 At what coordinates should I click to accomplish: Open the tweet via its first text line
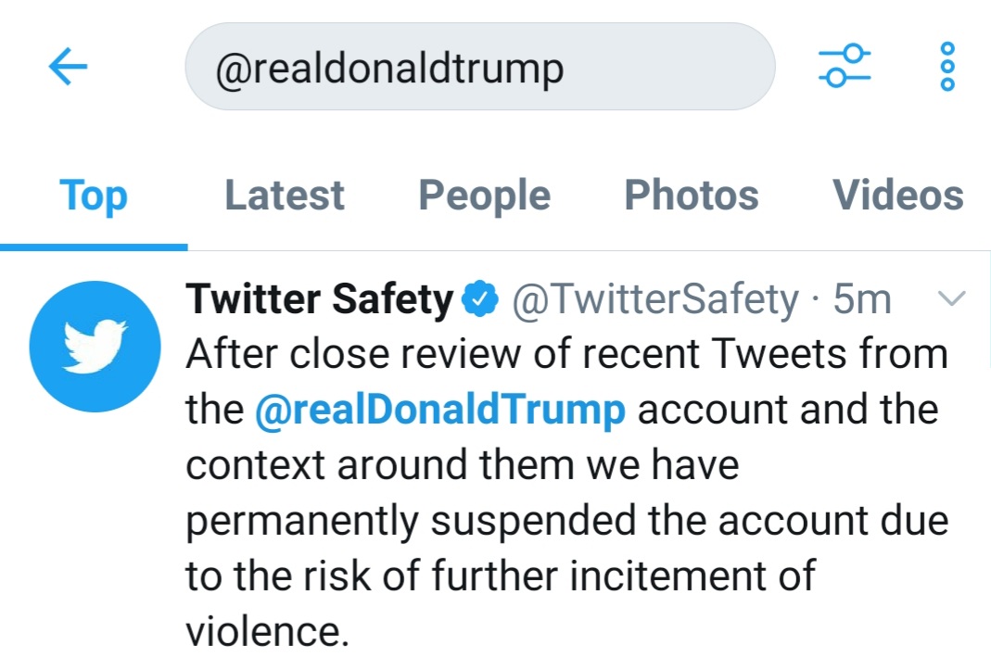pos(565,354)
